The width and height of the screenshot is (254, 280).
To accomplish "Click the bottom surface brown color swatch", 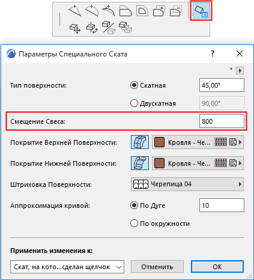I will click(x=159, y=163).
